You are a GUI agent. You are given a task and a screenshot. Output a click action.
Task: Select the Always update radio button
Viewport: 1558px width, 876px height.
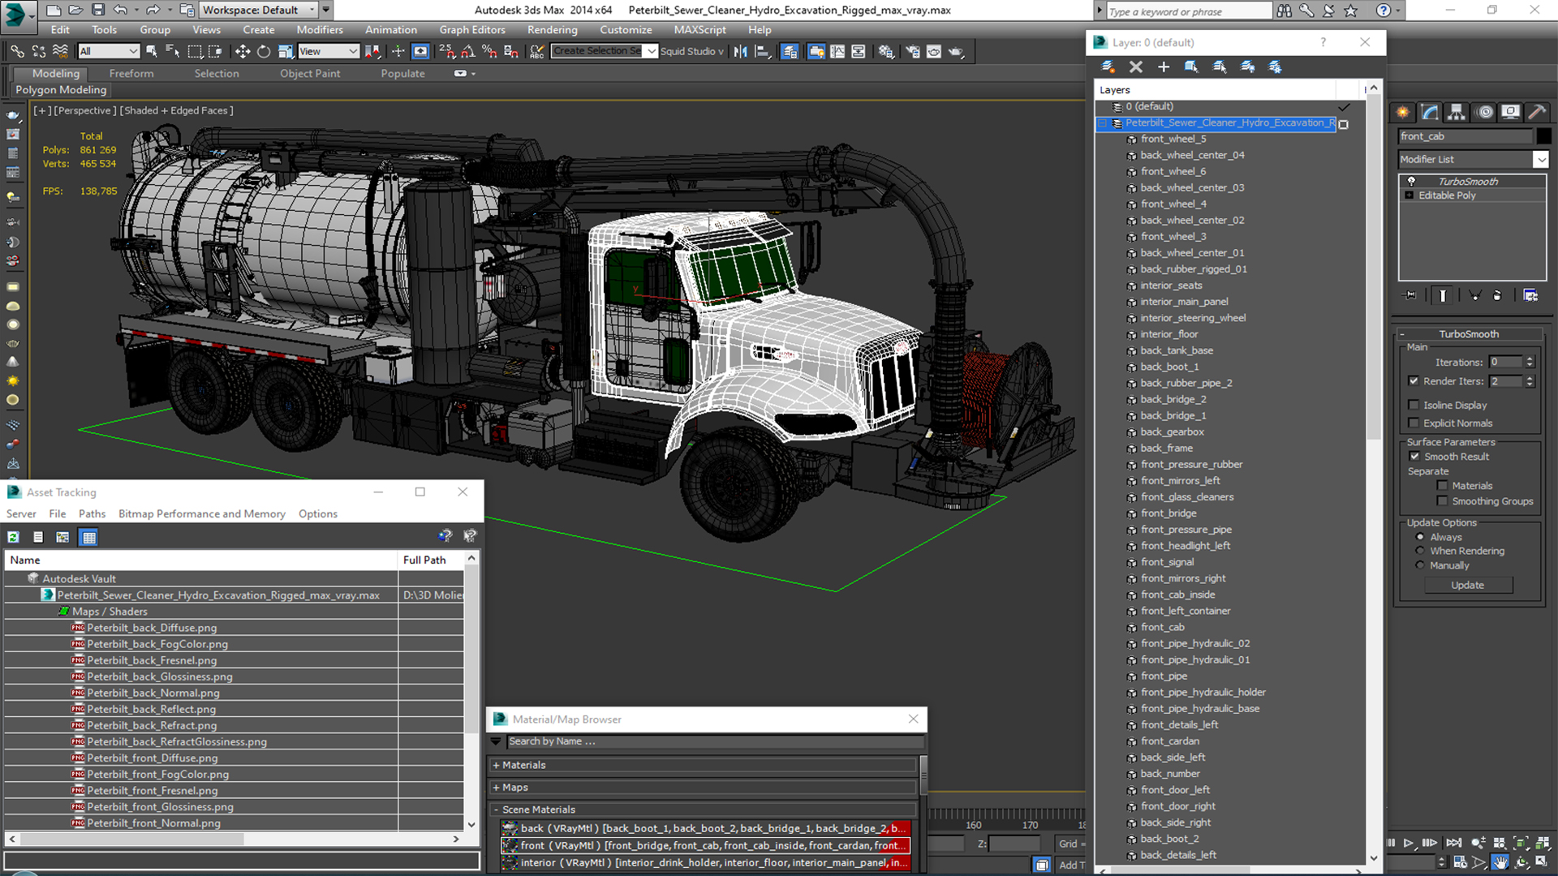pos(1420,537)
